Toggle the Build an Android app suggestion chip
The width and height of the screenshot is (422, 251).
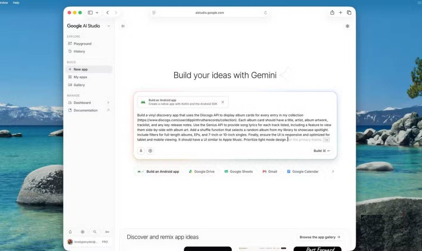point(158,172)
